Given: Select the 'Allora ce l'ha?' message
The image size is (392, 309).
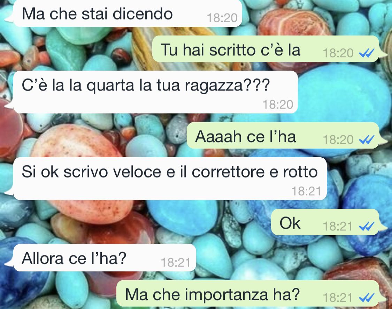Looking at the screenshot, I should (105, 257).
